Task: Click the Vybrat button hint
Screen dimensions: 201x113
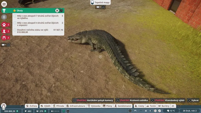Action: [x=193, y=100]
